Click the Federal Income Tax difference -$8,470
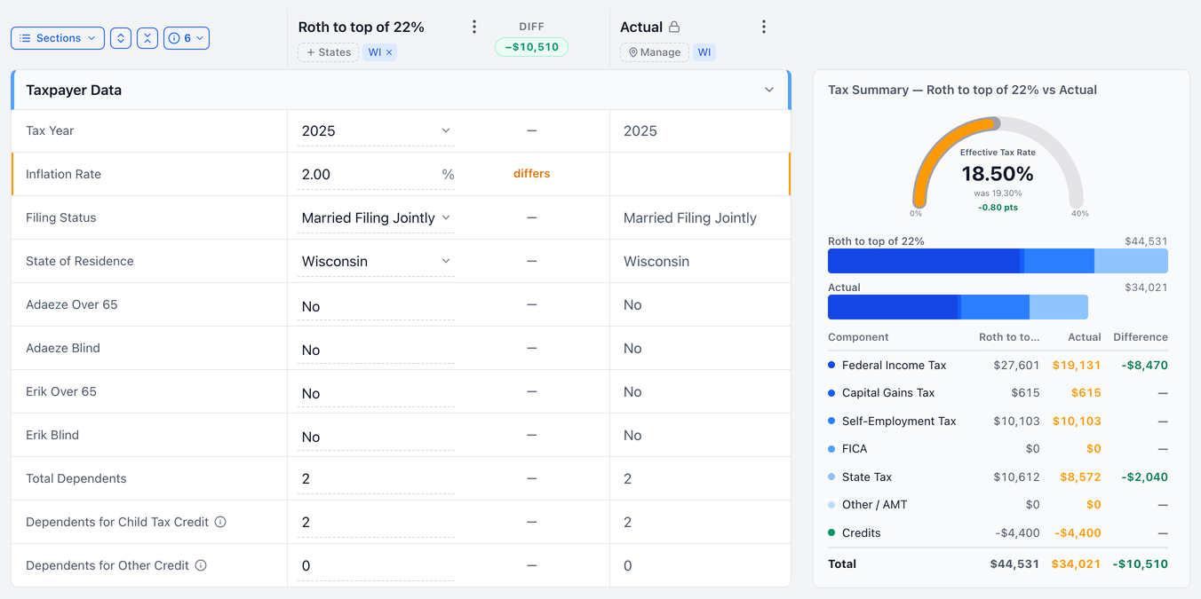1201x599 pixels. coord(1144,365)
